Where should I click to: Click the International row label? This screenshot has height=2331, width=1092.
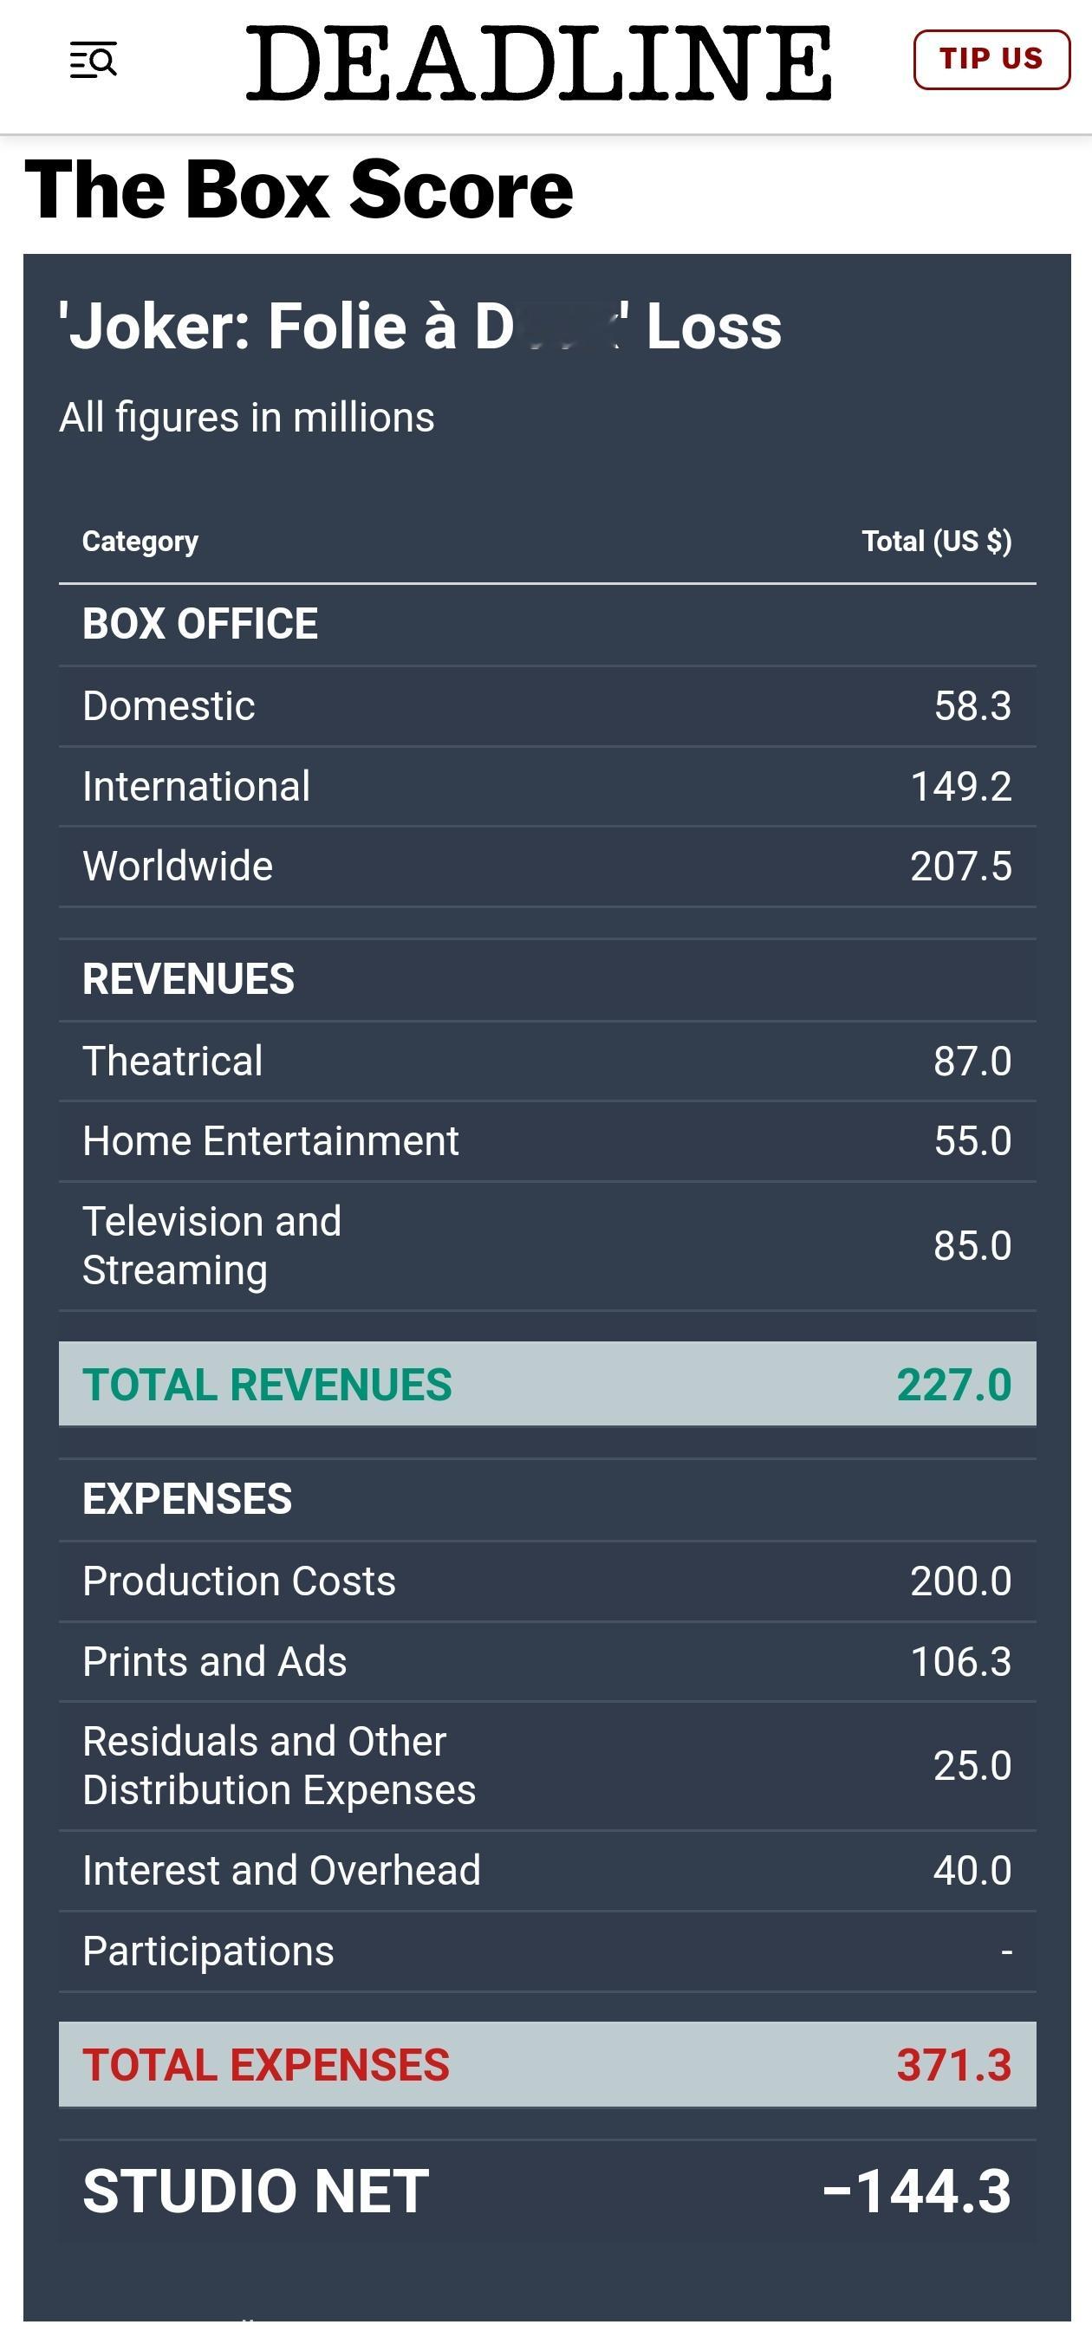pos(197,785)
